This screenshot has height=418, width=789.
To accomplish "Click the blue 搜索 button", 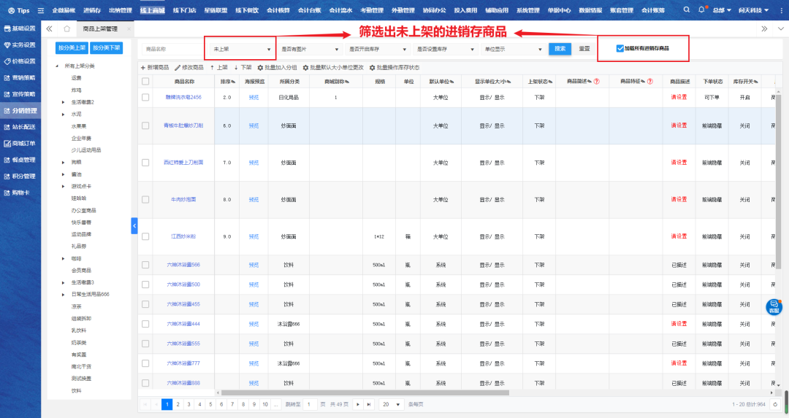I will tap(560, 49).
